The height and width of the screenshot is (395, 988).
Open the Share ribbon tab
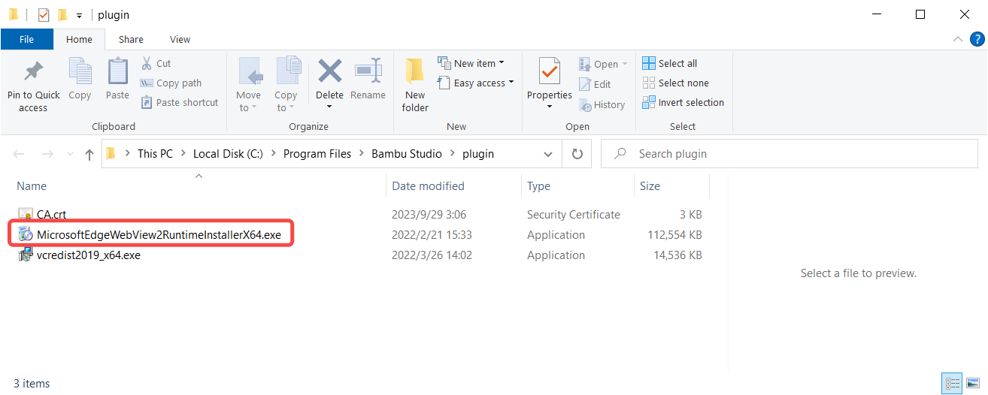131,39
